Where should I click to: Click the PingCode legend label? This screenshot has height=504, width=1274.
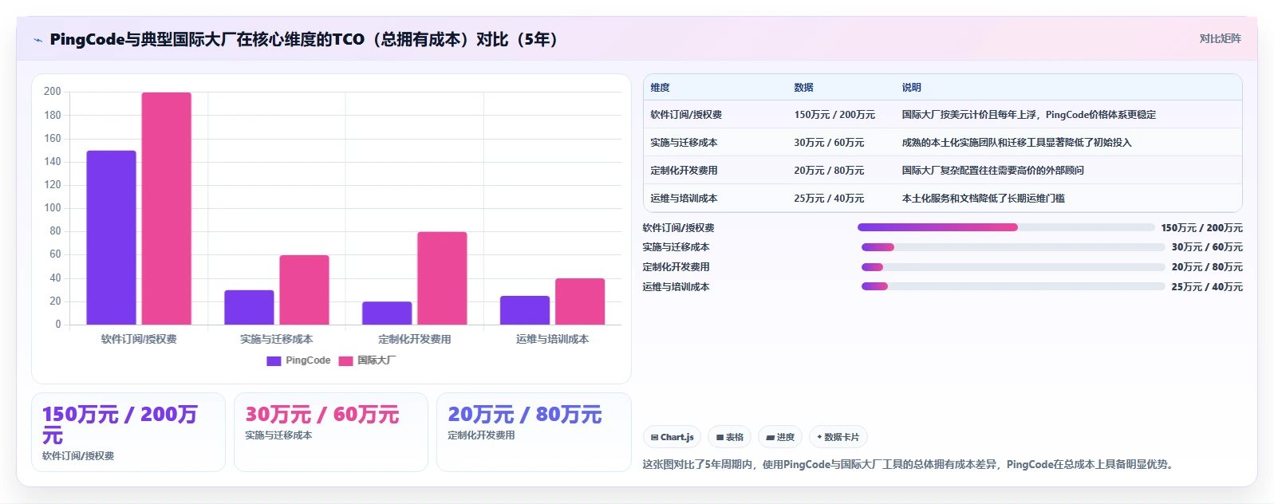(308, 360)
